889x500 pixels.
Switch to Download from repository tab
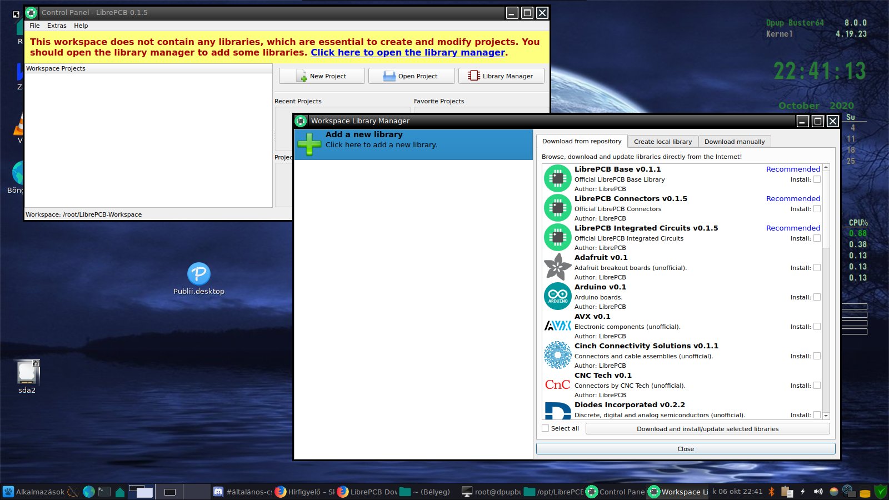coord(582,141)
